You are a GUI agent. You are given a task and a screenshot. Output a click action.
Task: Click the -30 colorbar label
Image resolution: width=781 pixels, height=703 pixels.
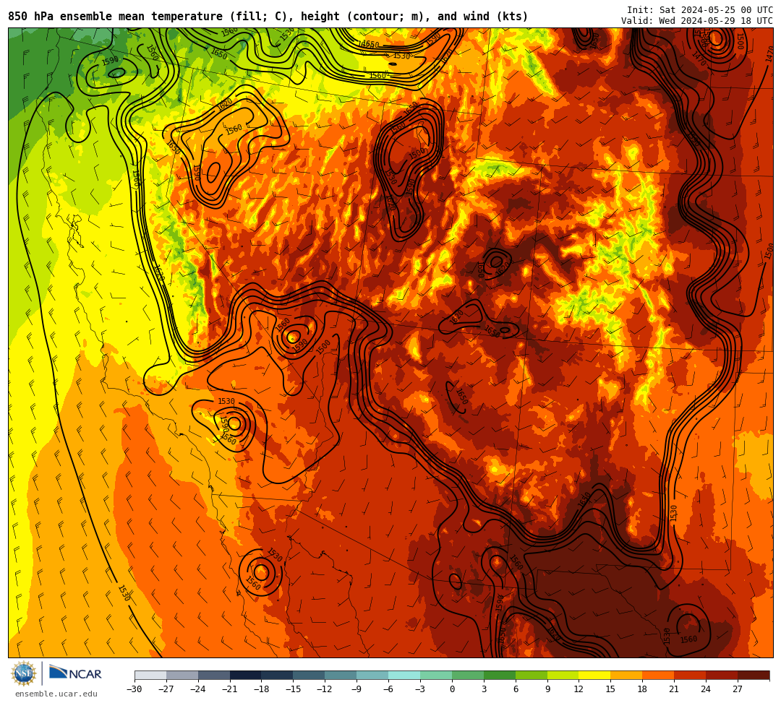pos(135,689)
